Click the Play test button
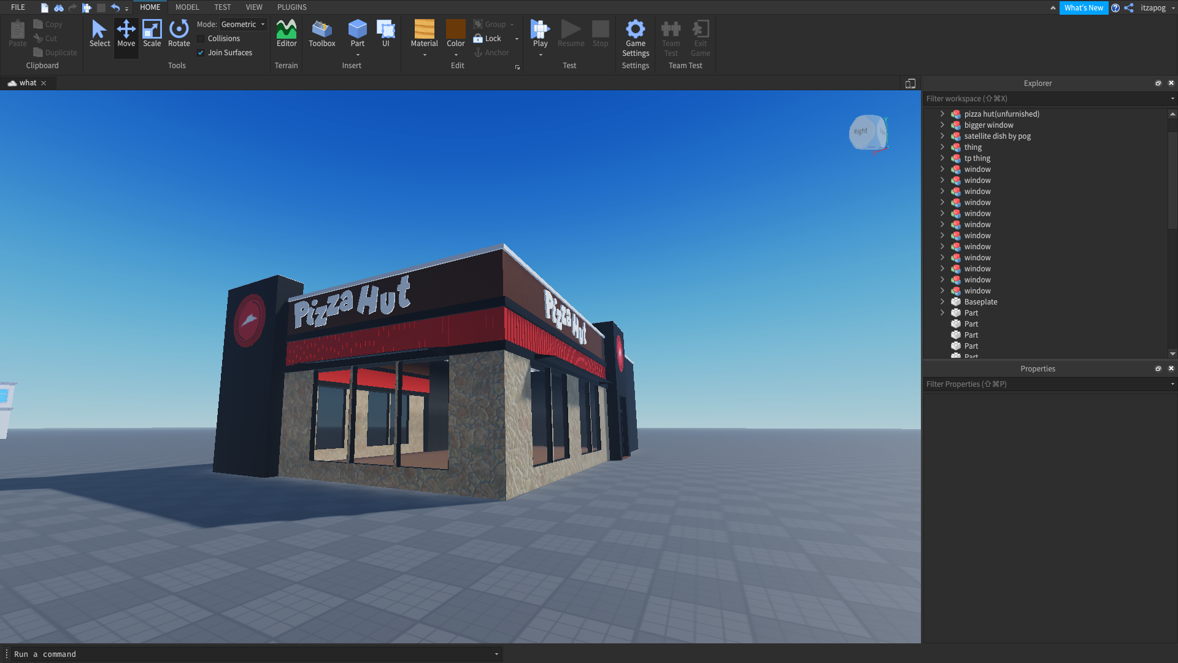This screenshot has width=1178, height=663. tap(540, 29)
